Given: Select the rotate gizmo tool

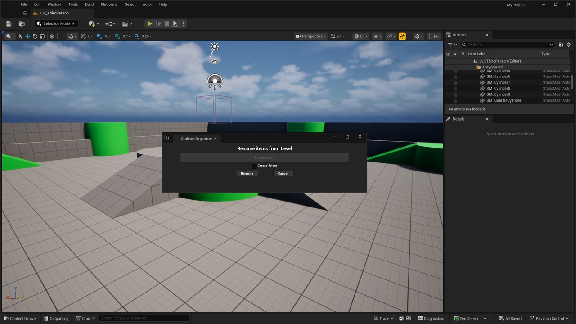Looking at the screenshot, I should (x=35, y=36).
